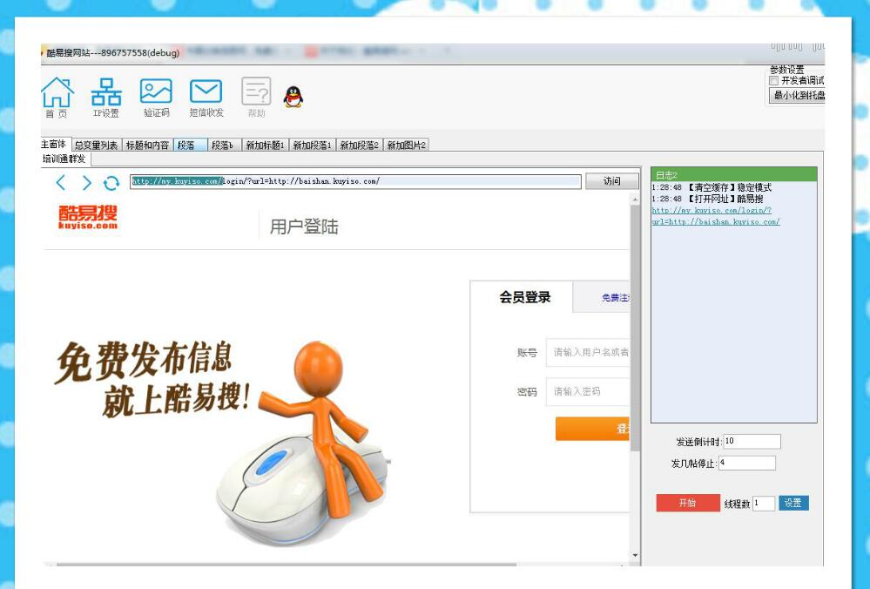Open the 首页 home icon
The image size is (870, 589).
point(57,98)
